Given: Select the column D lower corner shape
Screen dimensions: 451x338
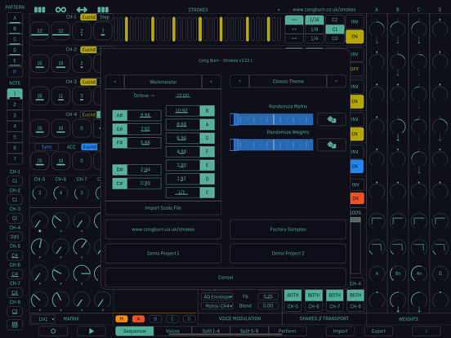Looking at the screenshot, I should pos(440,247).
